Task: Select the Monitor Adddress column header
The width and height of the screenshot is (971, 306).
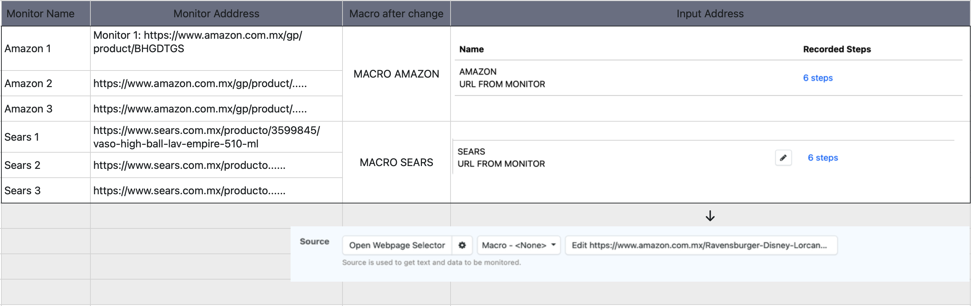Action: pos(216,13)
